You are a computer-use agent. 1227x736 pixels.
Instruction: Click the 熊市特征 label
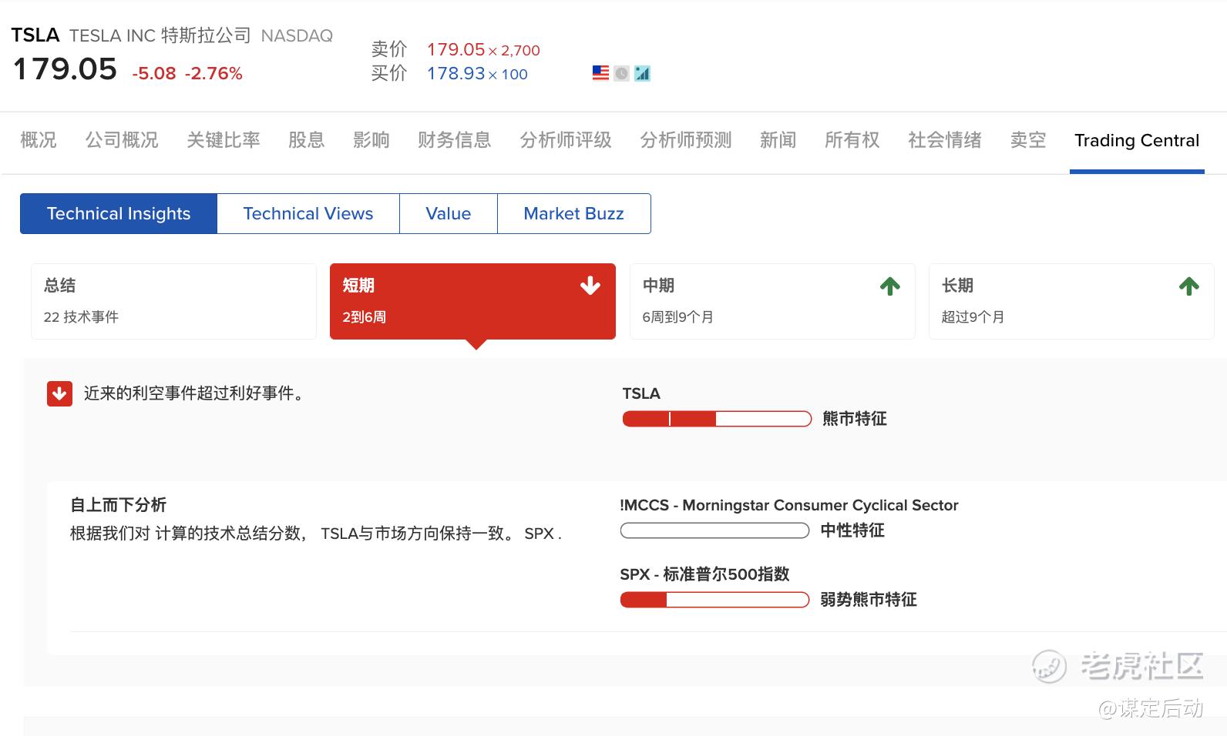coord(855,419)
